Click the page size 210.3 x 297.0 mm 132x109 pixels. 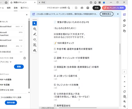coord(48,108)
